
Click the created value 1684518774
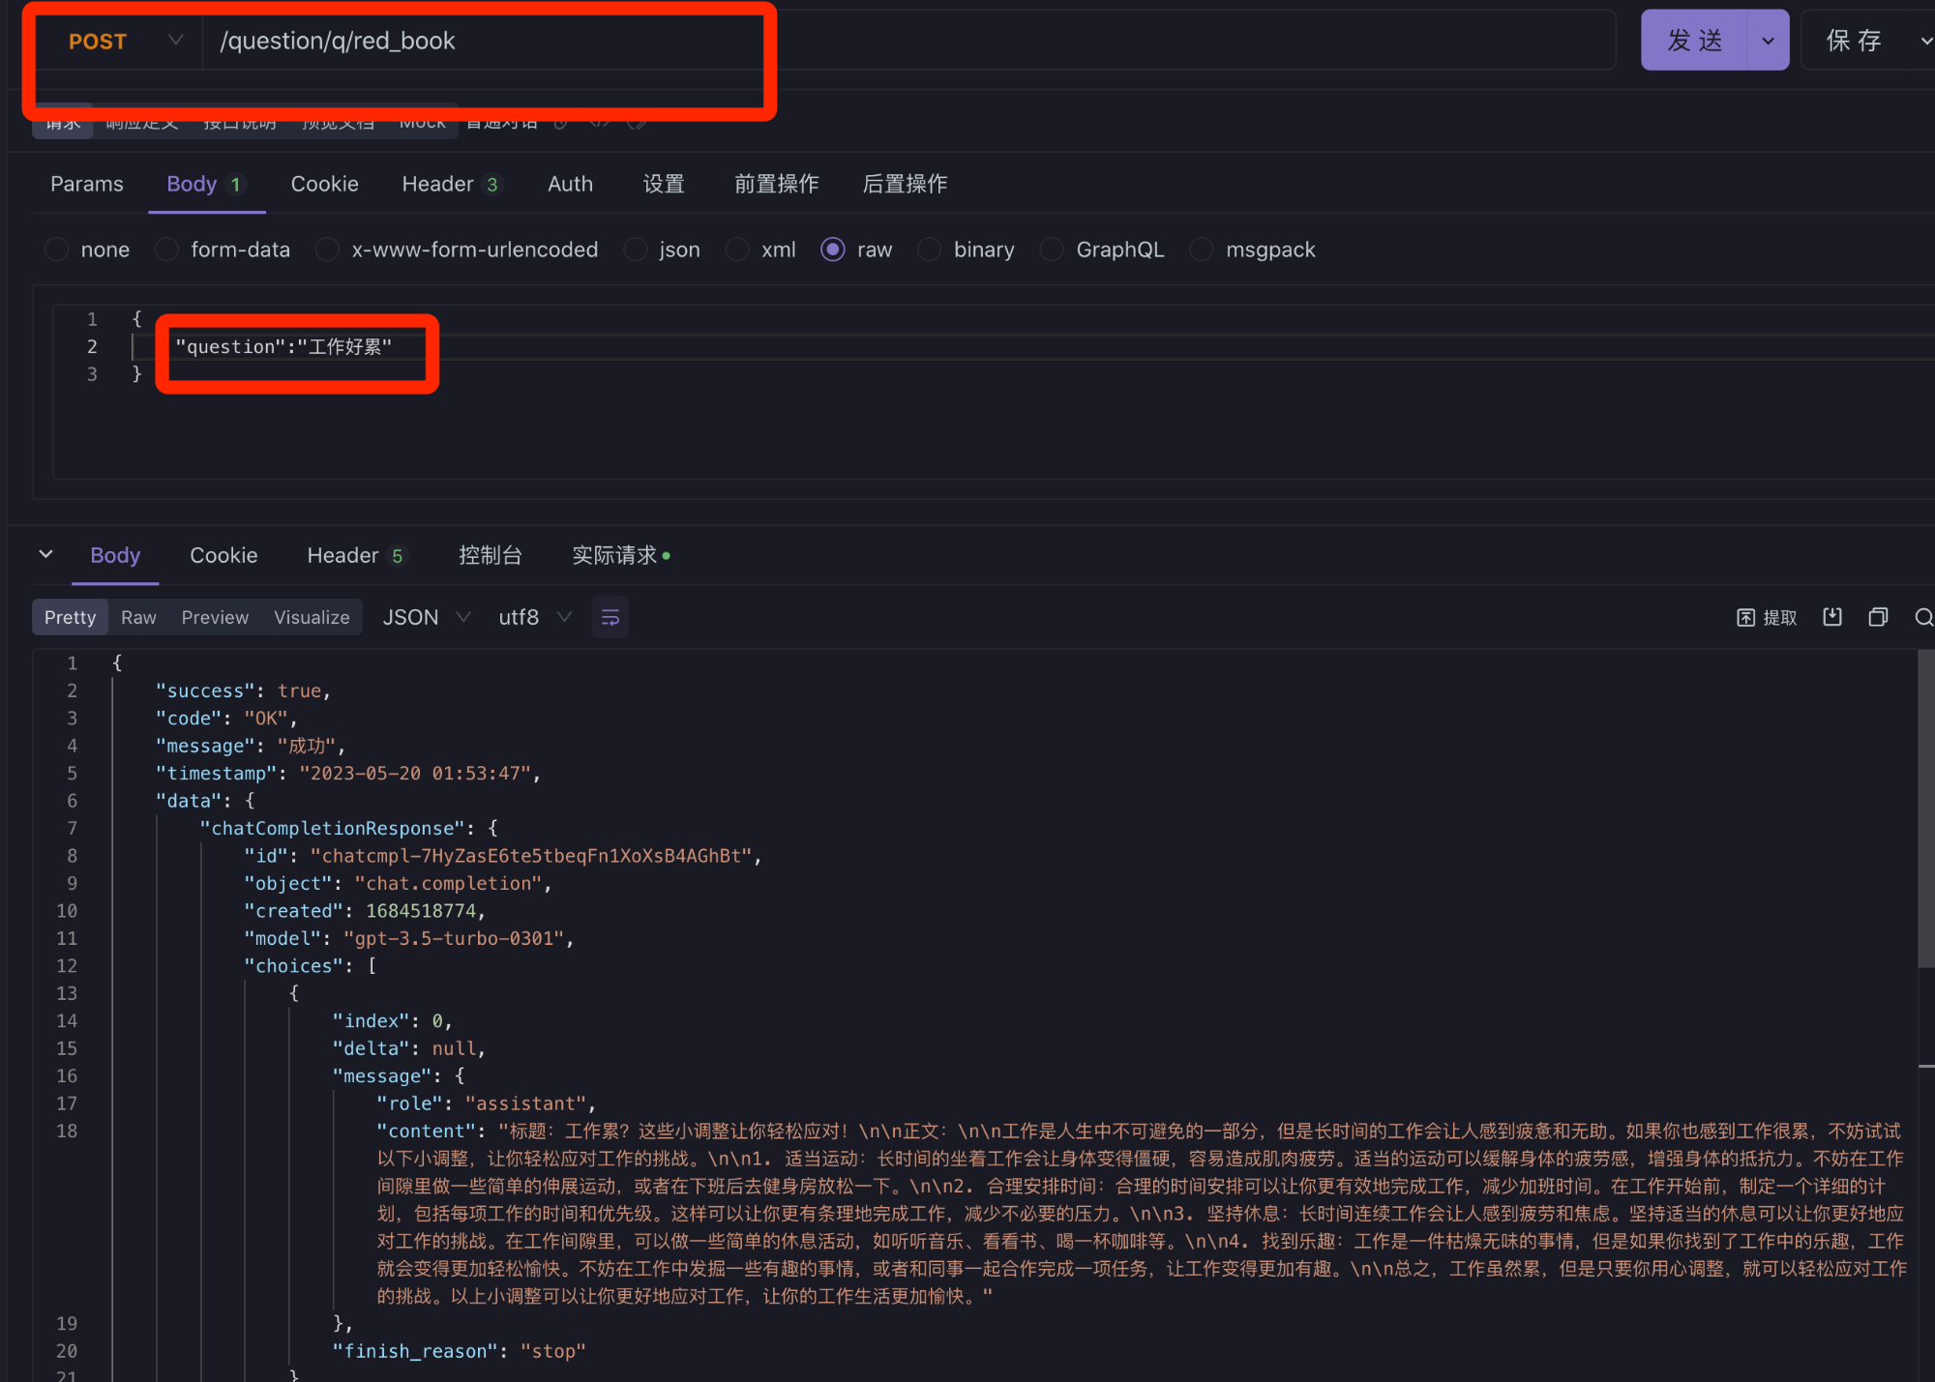[x=421, y=911]
